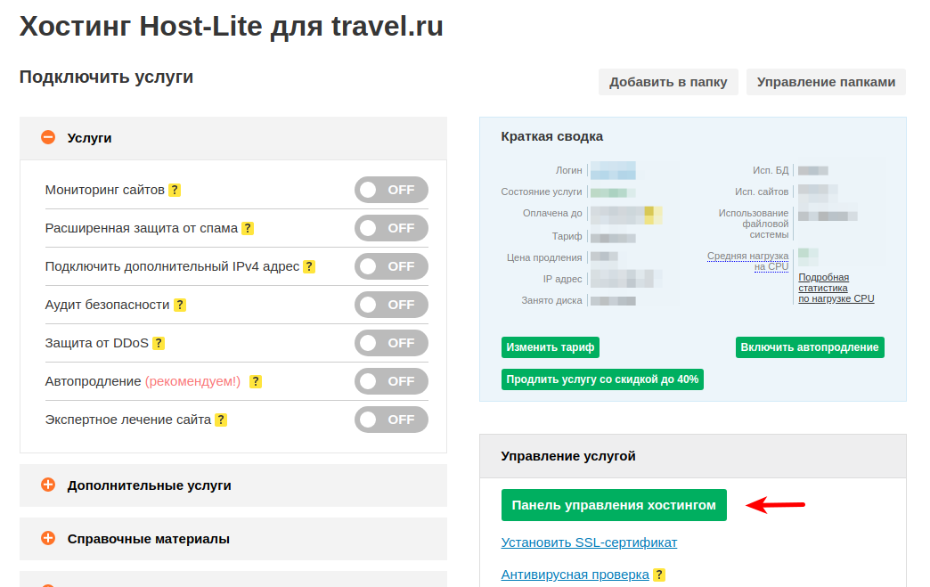The width and height of the screenshot is (930, 587).
Task: Click Изменить тариф button
Action: click(550, 347)
